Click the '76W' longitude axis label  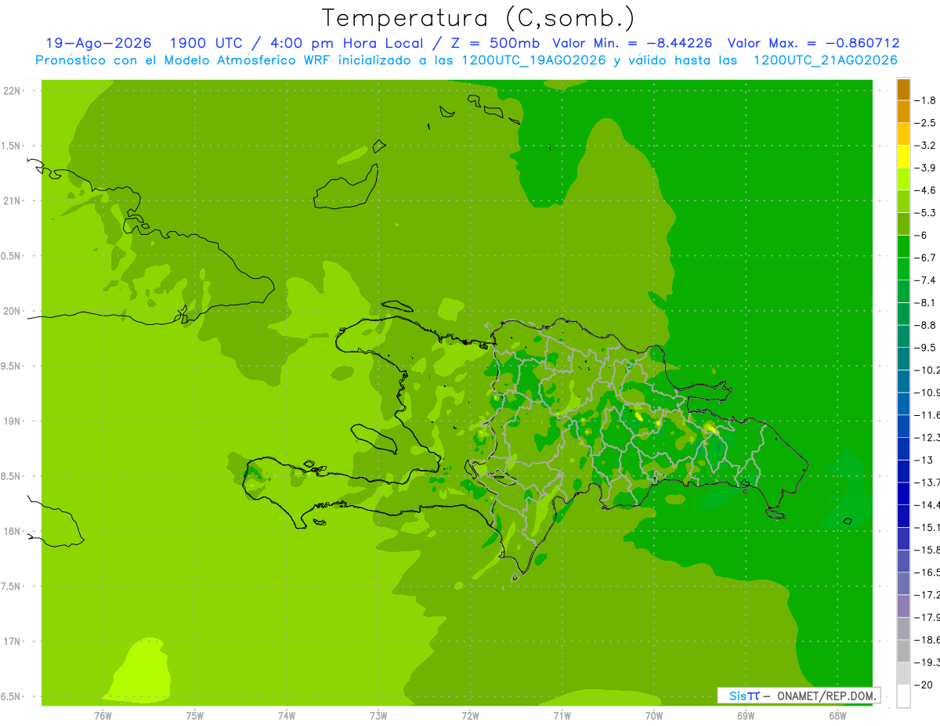(x=103, y=716)
